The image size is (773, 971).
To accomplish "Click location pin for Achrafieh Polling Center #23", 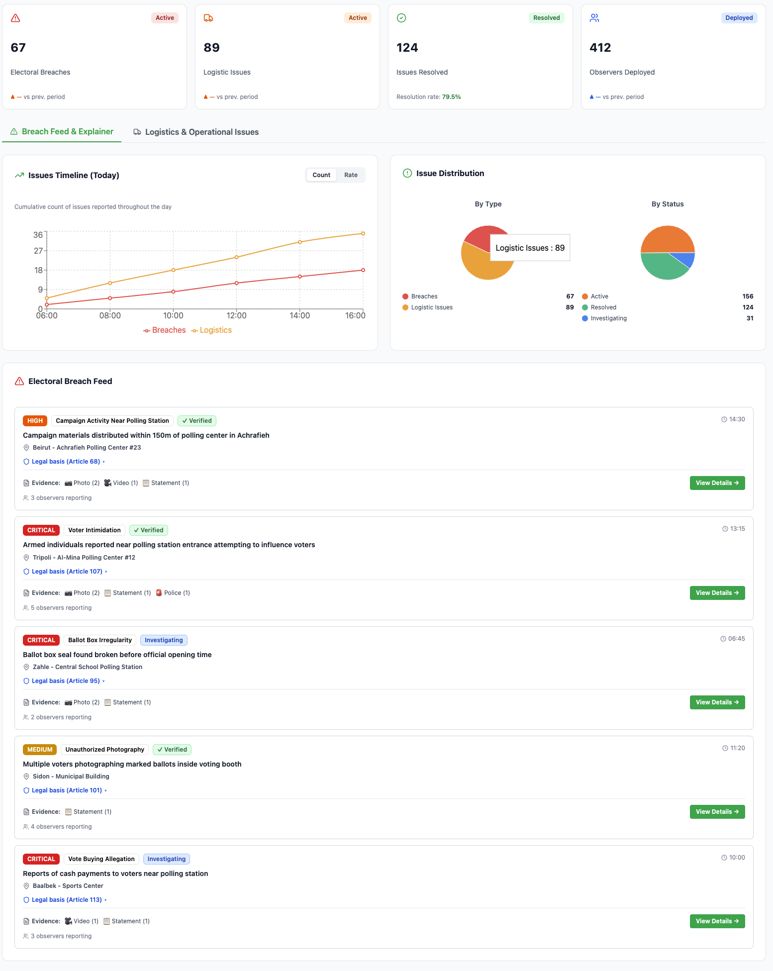I will [26, 448].
